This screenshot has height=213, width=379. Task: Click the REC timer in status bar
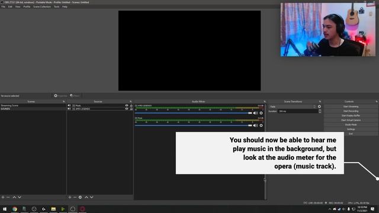(336, 203)
